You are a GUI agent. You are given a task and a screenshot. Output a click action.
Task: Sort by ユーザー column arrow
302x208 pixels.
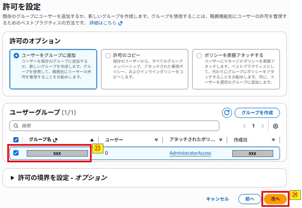point(156,140)
